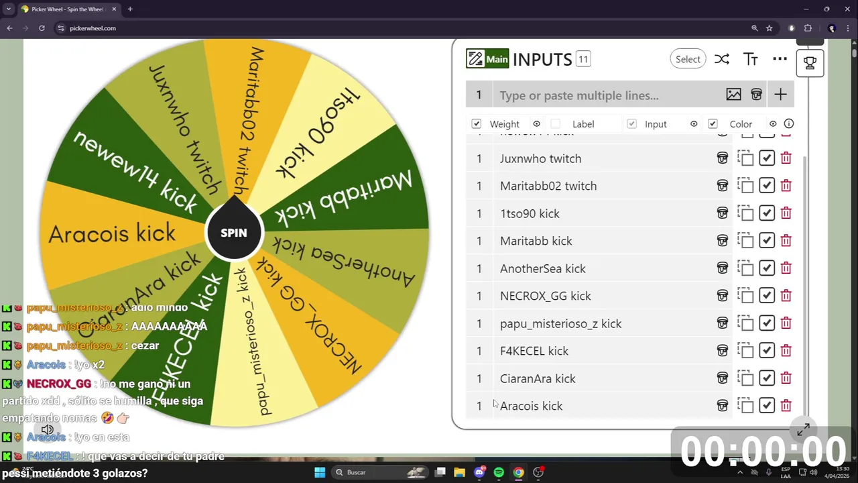The image size is (858, 483).
Task: Delete the 1tso90 kick entry
Action: coord(786,213)
